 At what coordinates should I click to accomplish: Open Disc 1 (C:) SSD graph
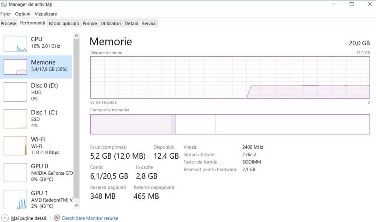tap(15, 118)
